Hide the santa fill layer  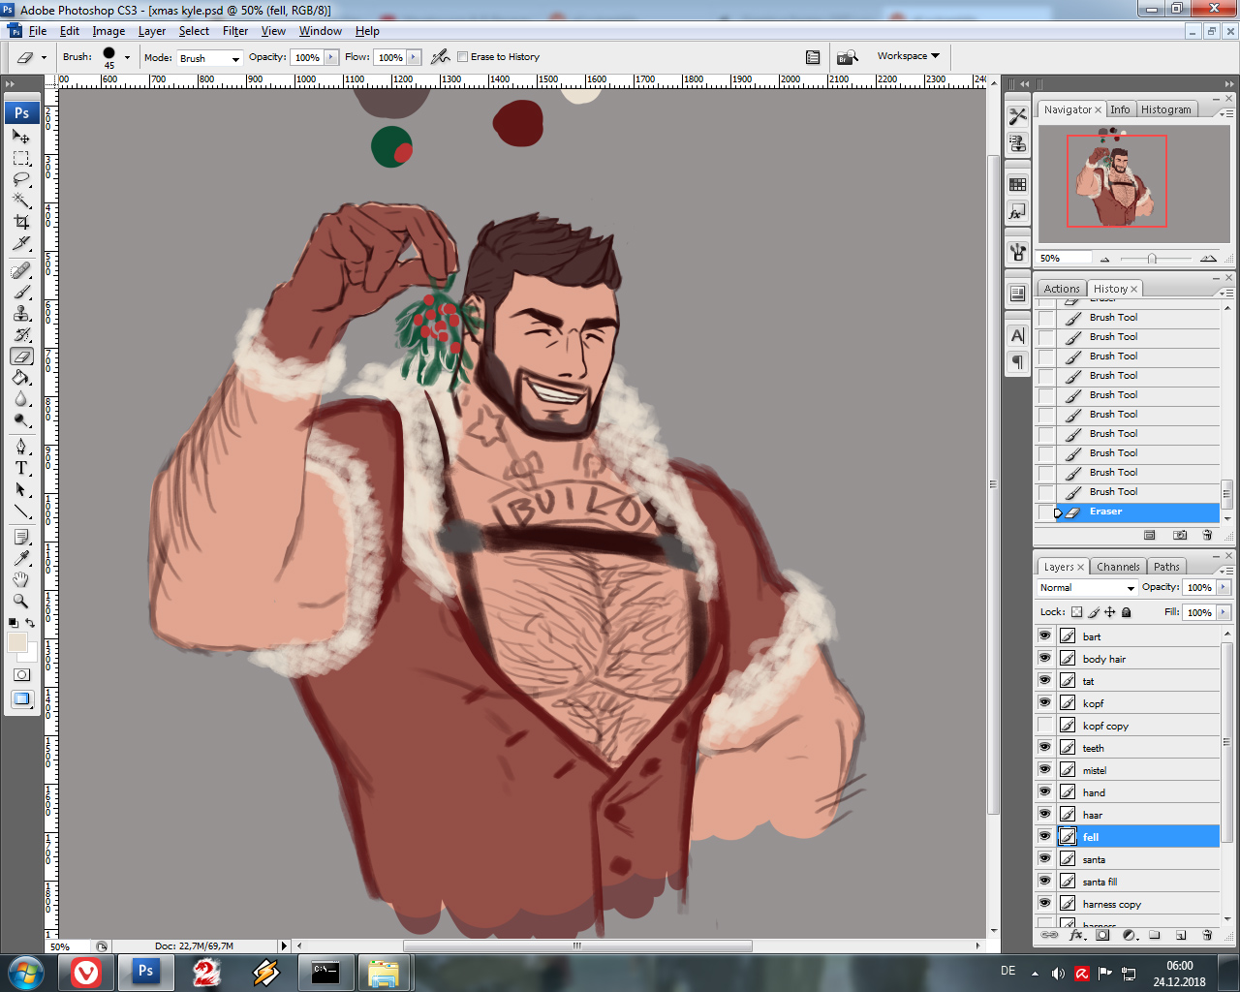(x=1044, y=881)
